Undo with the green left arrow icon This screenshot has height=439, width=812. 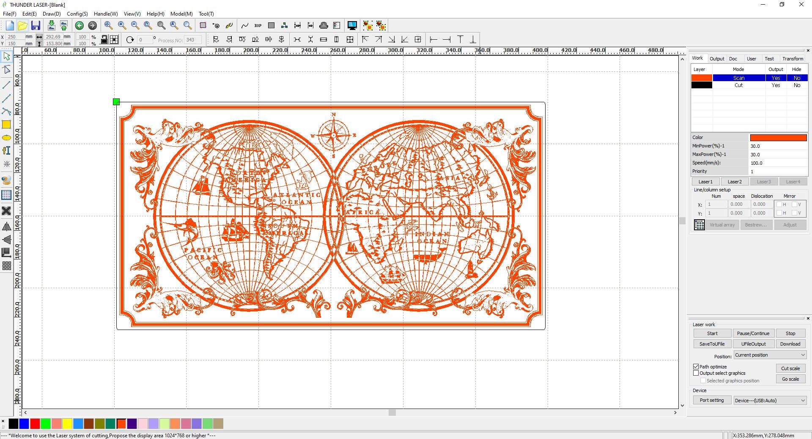tap(79, 25)
